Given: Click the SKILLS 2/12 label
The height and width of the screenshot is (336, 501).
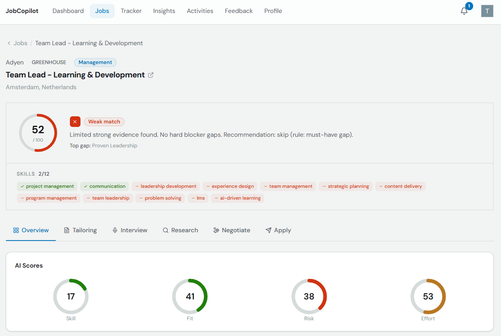Looking at the screenshot, I should [x=33, y=174].
